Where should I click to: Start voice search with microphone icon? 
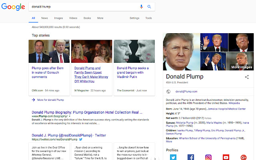pos(141,6)
